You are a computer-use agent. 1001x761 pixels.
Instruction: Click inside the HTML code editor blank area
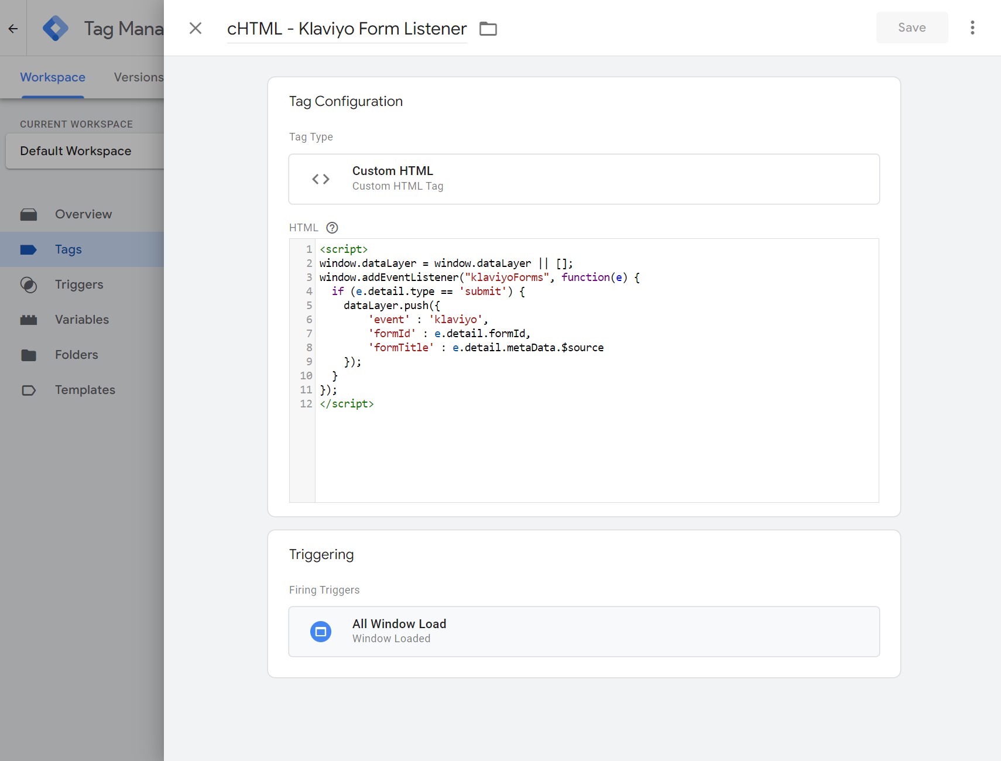click(x=597, y=457)
